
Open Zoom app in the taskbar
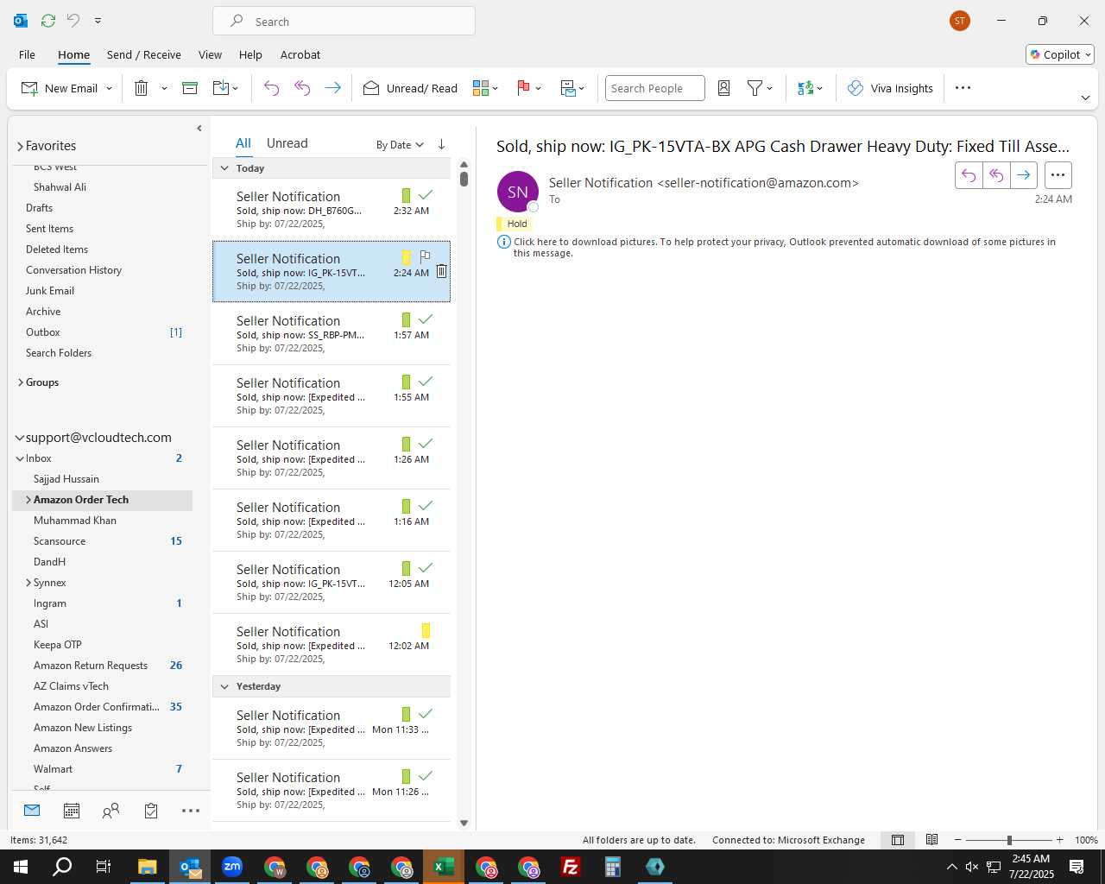[232, 867]
